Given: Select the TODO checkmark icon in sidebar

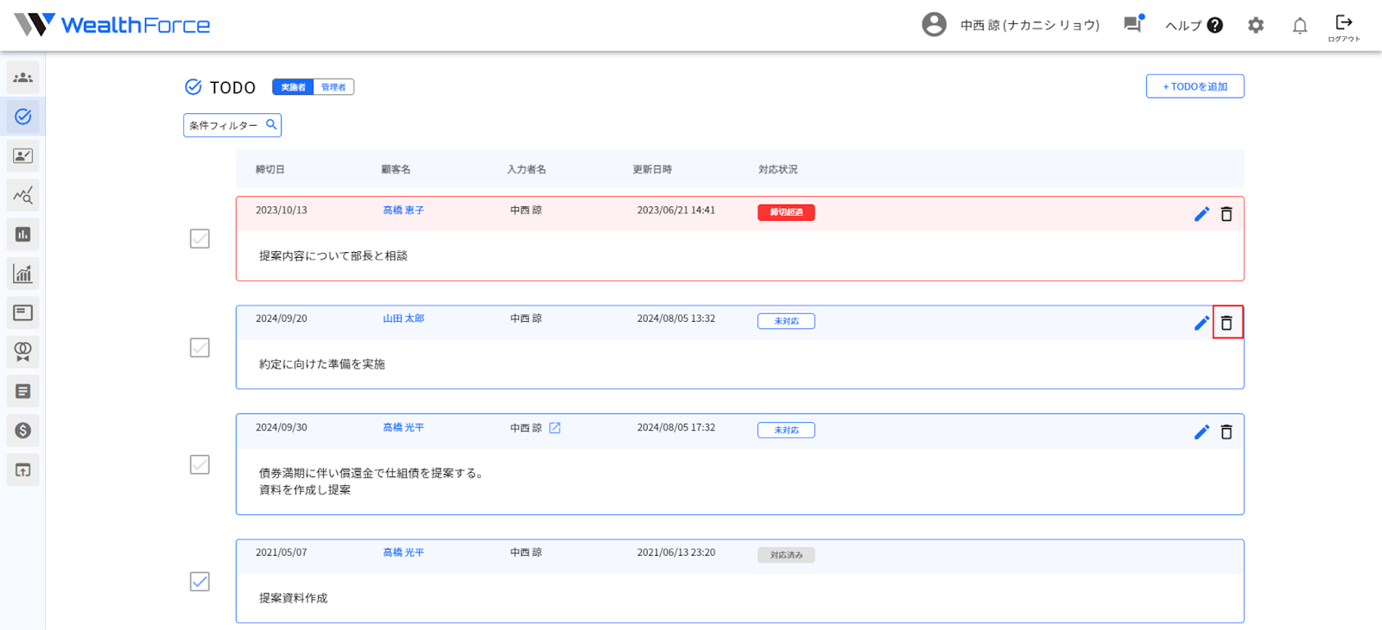Looking at the screenshot, I should pos(23,117).
